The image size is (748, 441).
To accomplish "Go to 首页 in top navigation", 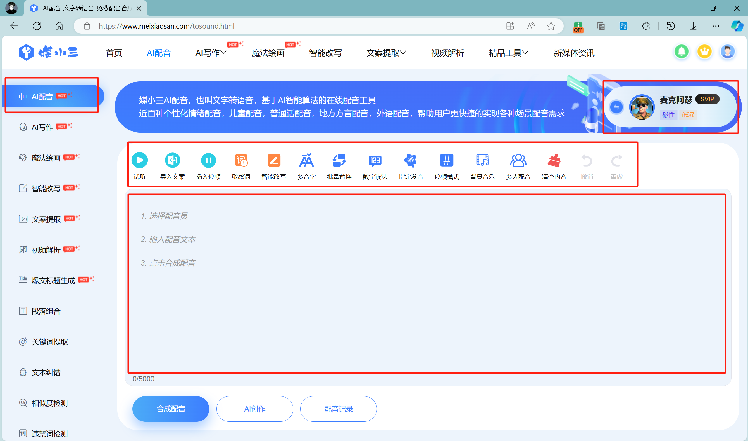I will coord(114,53).
